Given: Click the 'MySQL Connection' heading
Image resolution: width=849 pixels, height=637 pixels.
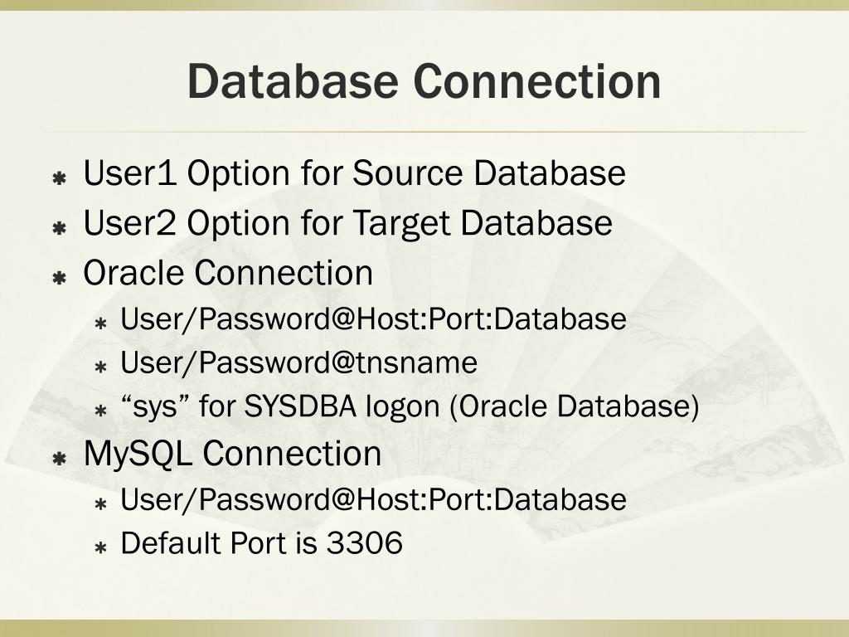Looking at the screenshot, I should pos(233,454).
